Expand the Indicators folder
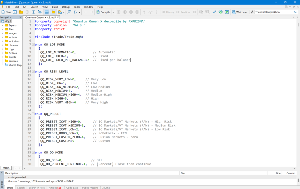 tap(2, 41)
